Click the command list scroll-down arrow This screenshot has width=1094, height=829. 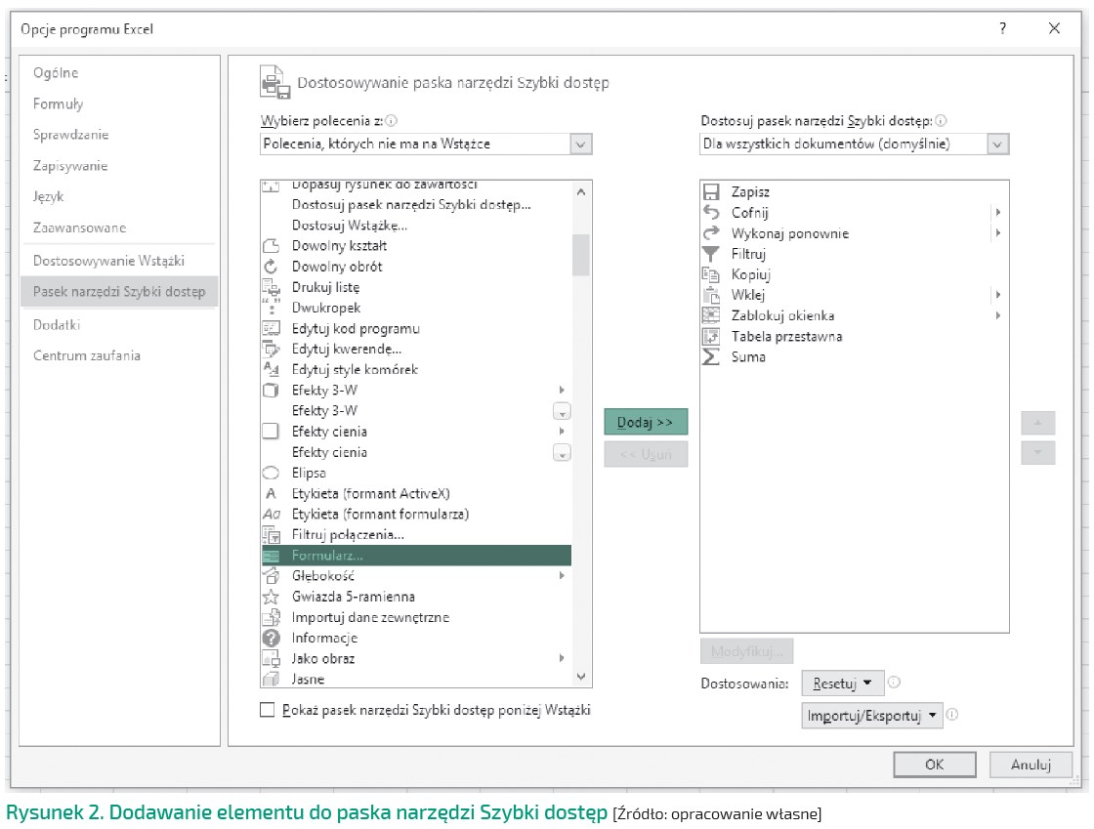(581, 677)
